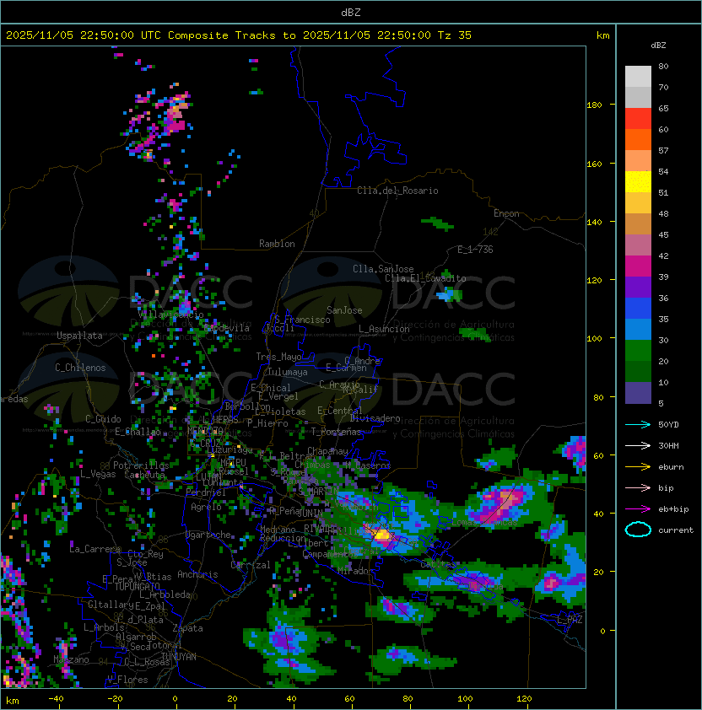Click the 'Potrerillos' map label
Image resolution: width=702 pixels, height=710 pixels.
pyautogui.click(x=141, y=465)
